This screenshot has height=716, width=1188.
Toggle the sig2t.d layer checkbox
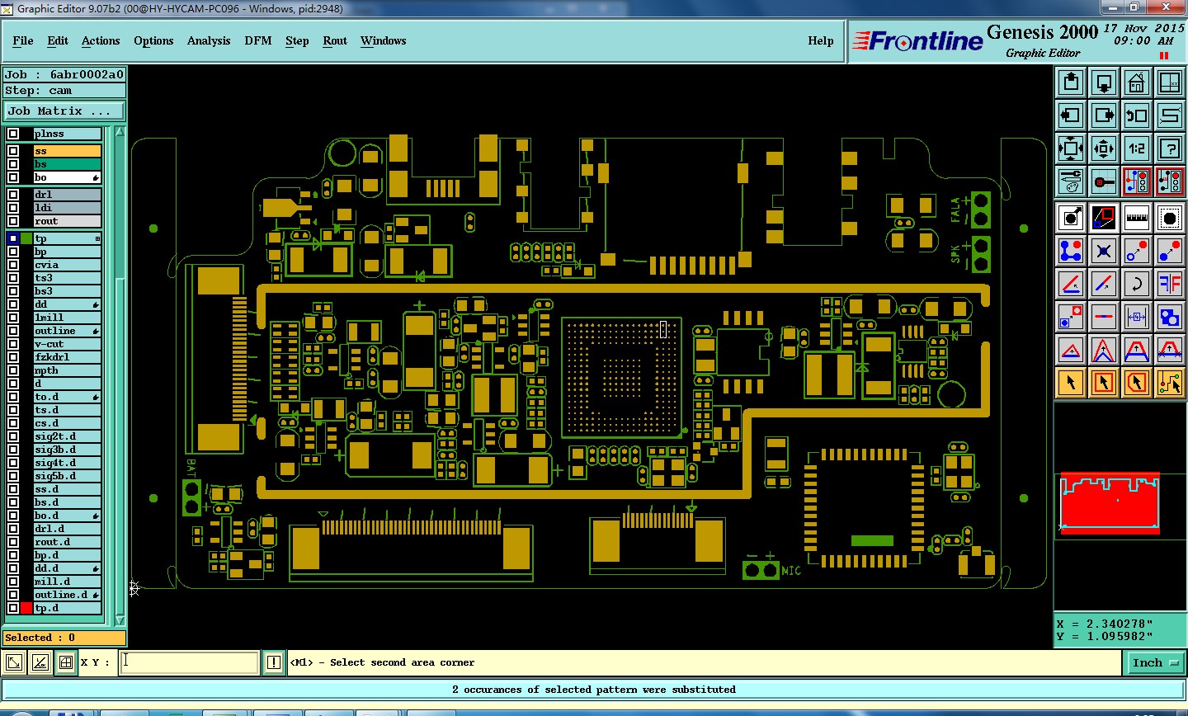click(x=13, y=436)
